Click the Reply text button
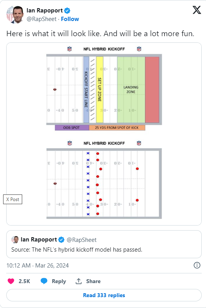This screenshot has height=308, width=206. click(59, 281)
